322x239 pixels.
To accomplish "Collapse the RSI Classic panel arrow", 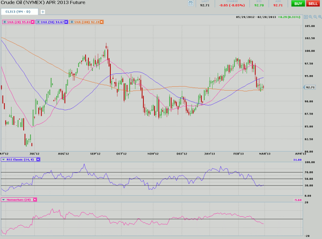I will pos(3,159).
